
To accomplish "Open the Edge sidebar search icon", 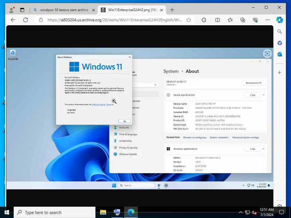I will (x=280, y=31).
